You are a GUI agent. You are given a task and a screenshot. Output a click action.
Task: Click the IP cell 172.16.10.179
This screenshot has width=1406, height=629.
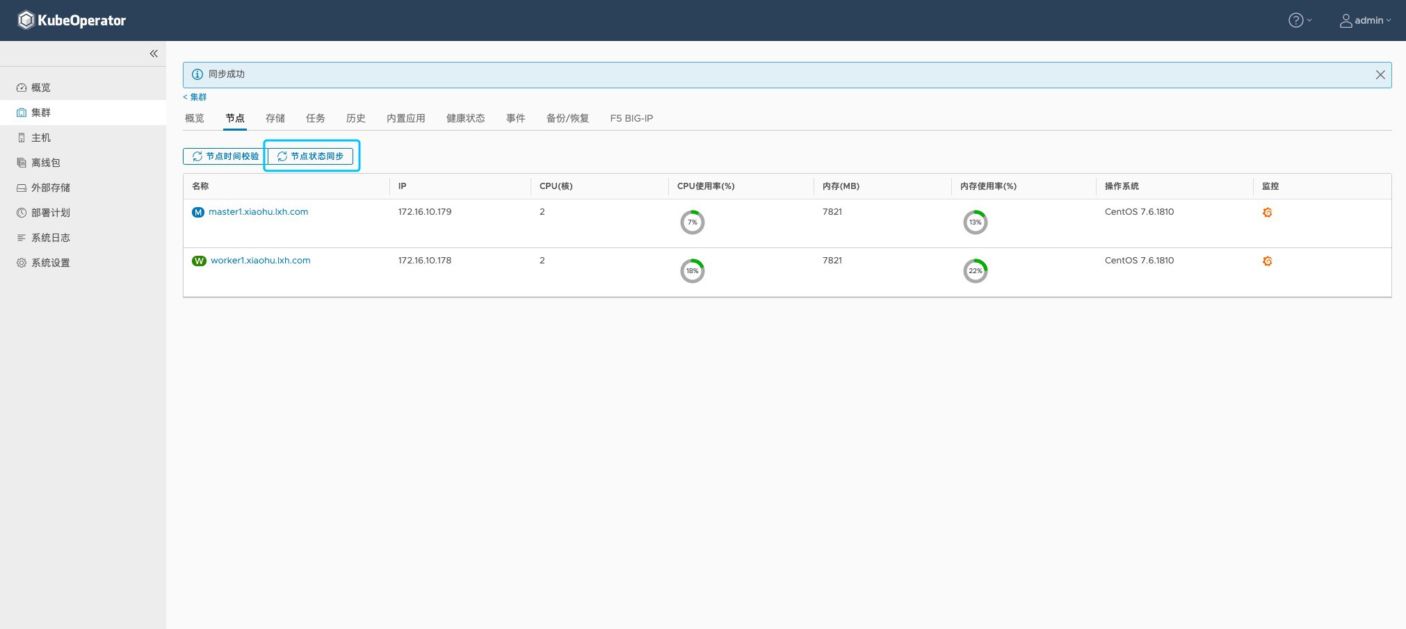(x=425, y=212)
